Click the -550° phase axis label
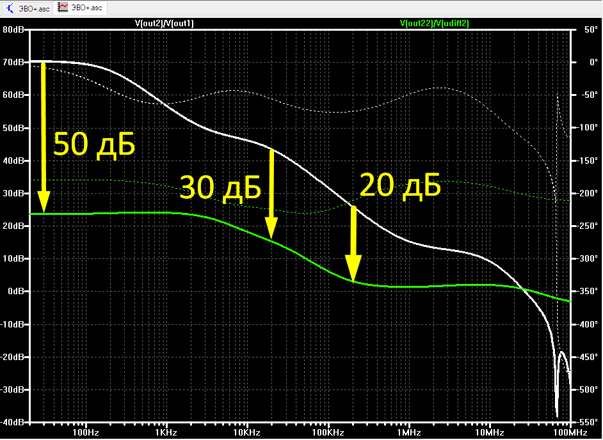This screenshot has width=603, height=440. pos(588,422)
